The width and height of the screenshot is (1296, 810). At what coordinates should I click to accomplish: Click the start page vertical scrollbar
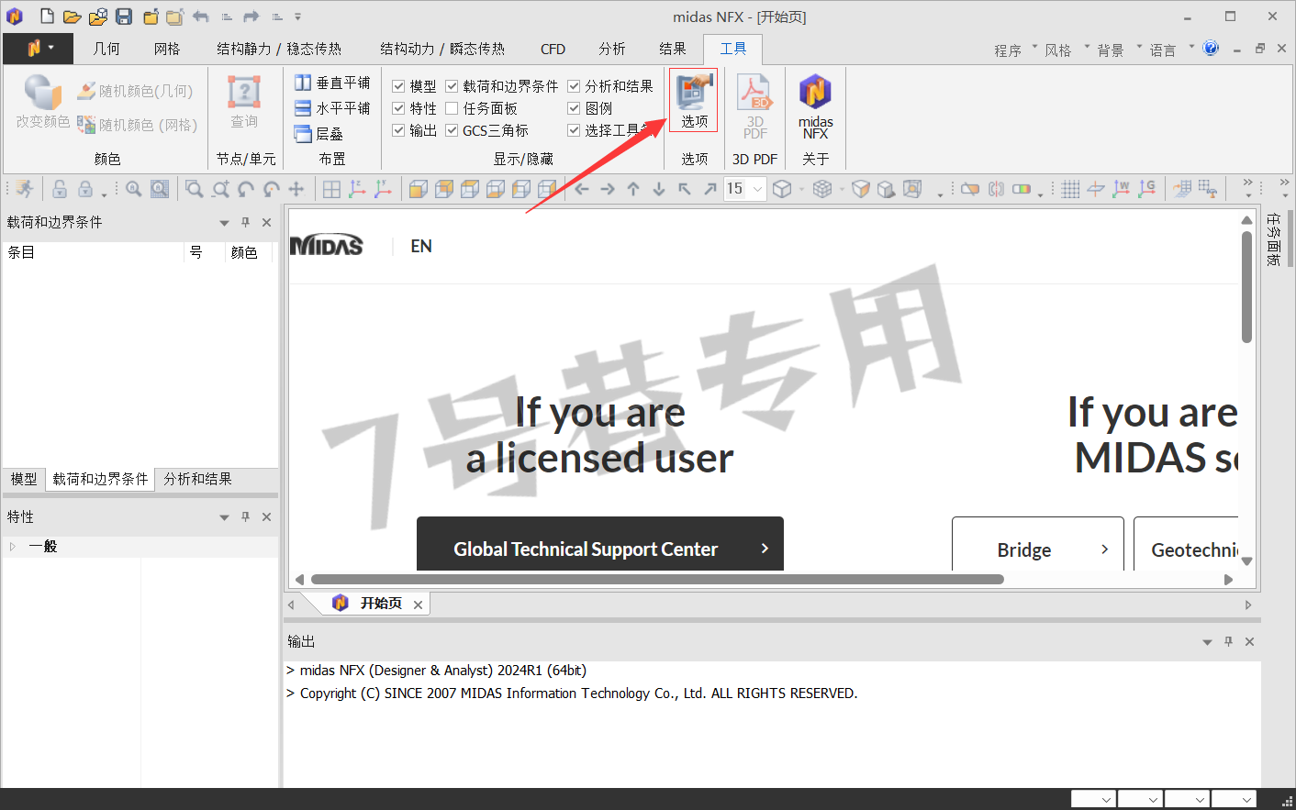pos(1246,287)
